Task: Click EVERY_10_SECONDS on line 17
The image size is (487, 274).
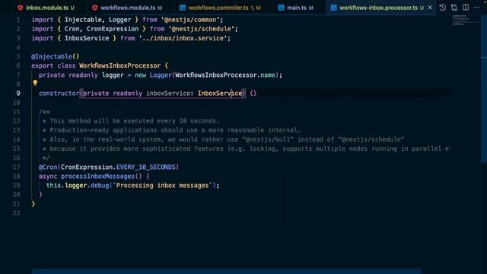Action: 145,167
